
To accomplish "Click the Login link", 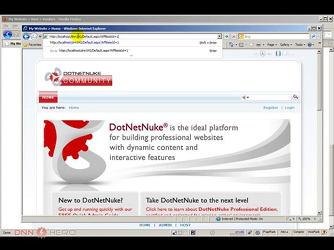I will (289, 108).
